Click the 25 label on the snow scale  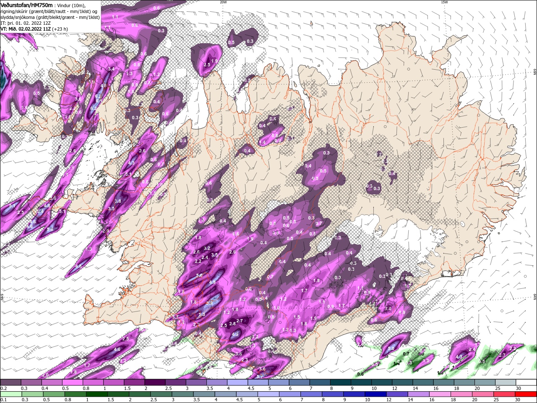(x=497, y=388)
